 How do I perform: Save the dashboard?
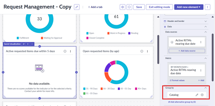139,7
